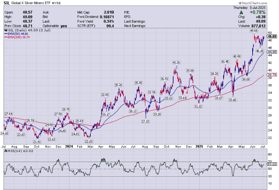This screenshot has width=279, height=190.
Task: Click the 2024 year marker on time axis
Action: click(69, 146)
